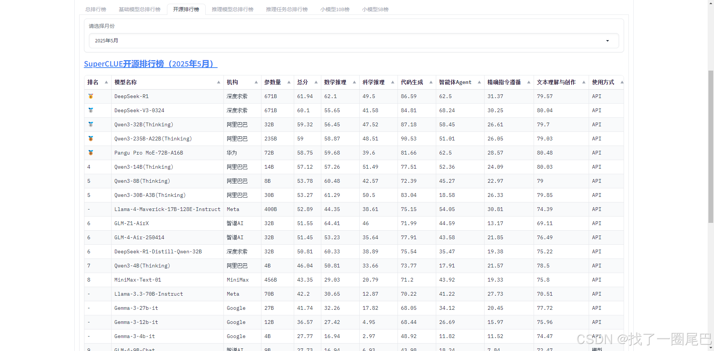Sort models by 代码生成 score
714x351 pixels.
(431, 82)
